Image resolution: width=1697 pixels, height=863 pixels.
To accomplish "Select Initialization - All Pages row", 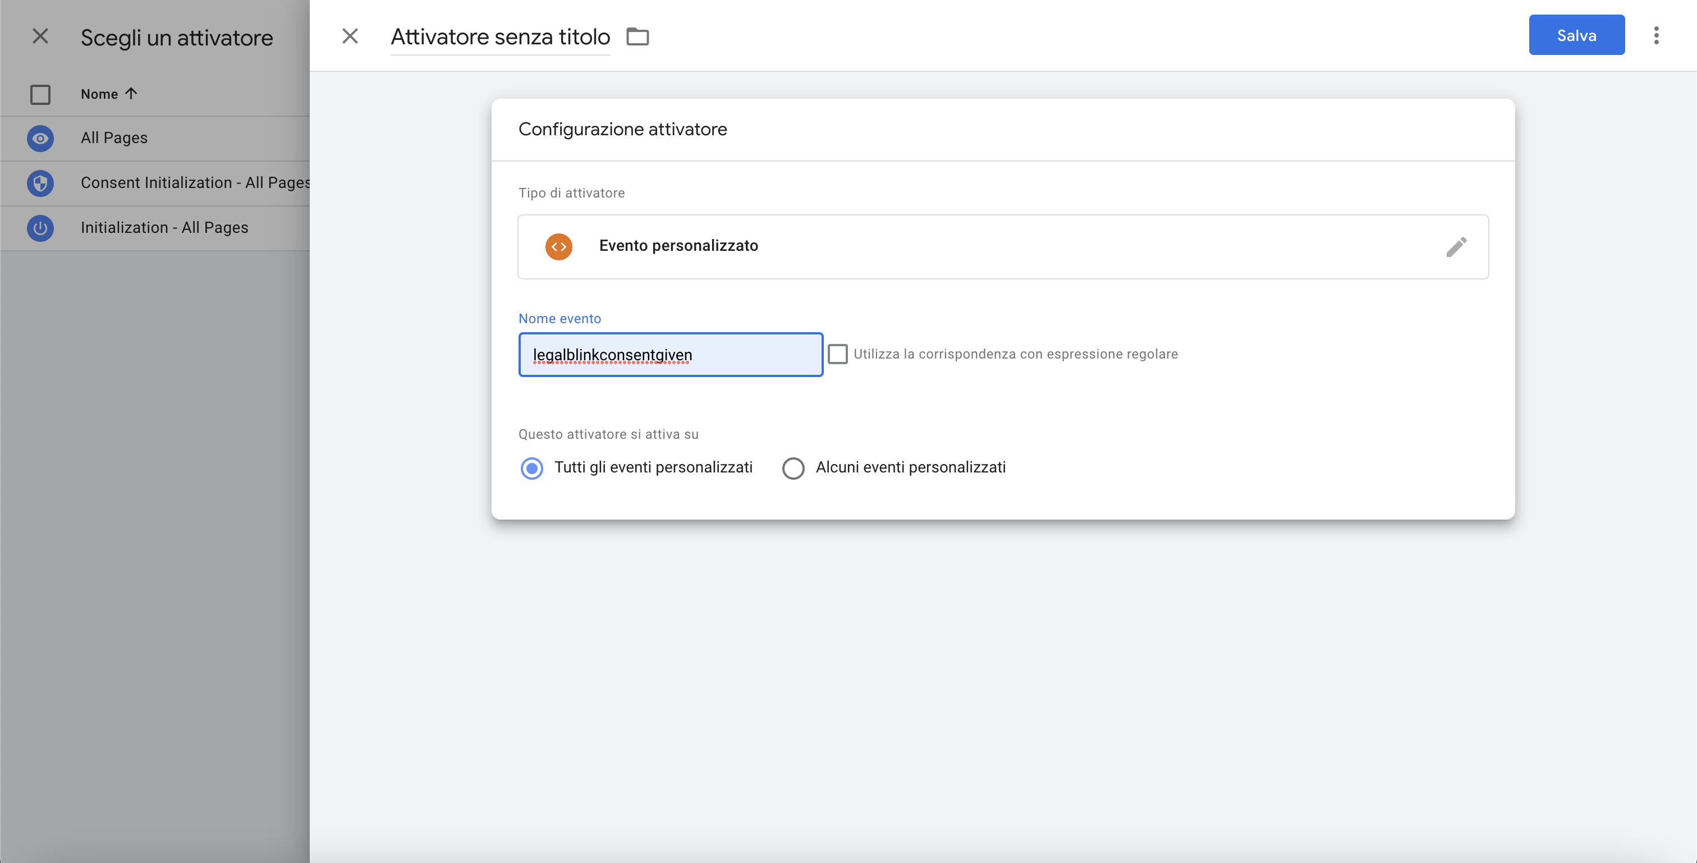I will coord(155,228).
